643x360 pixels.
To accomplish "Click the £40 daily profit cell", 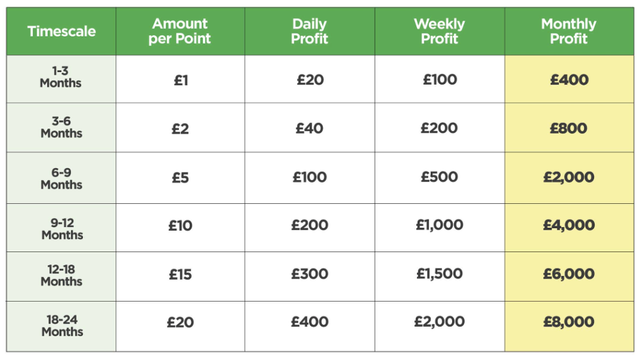I will [x=310, y=129].
